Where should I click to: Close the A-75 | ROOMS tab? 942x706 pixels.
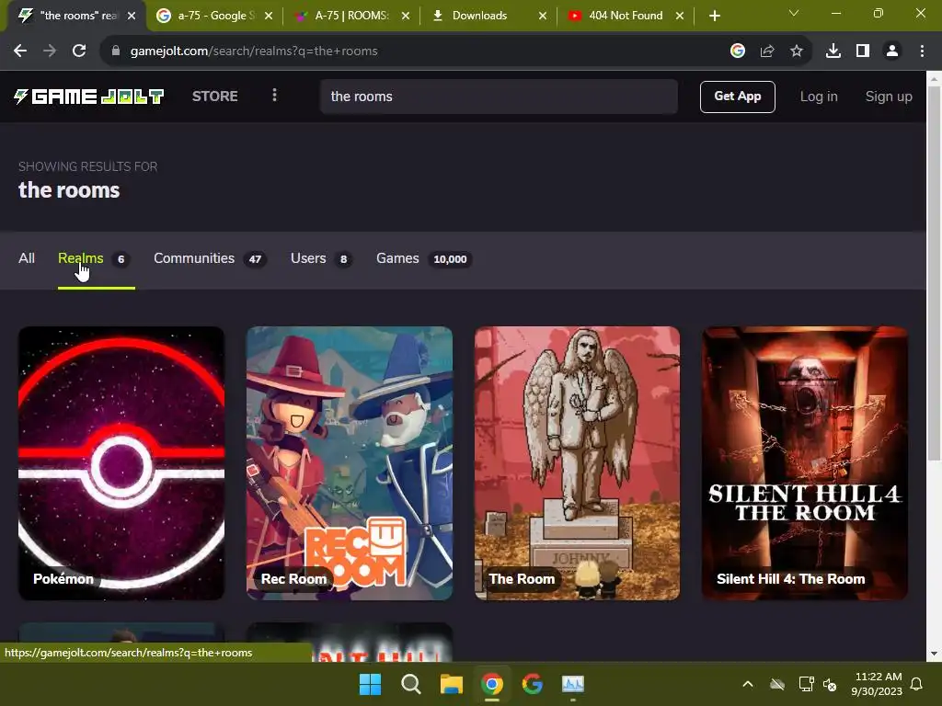(x=406, y=16)
